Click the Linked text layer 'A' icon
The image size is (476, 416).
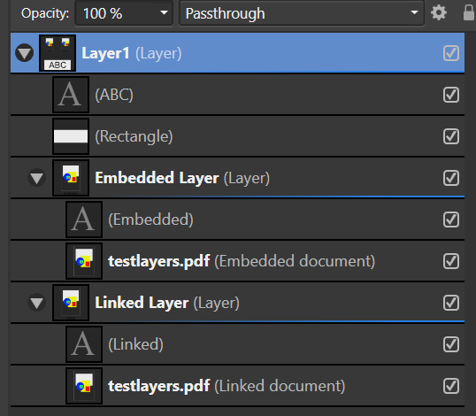point(84,344)
